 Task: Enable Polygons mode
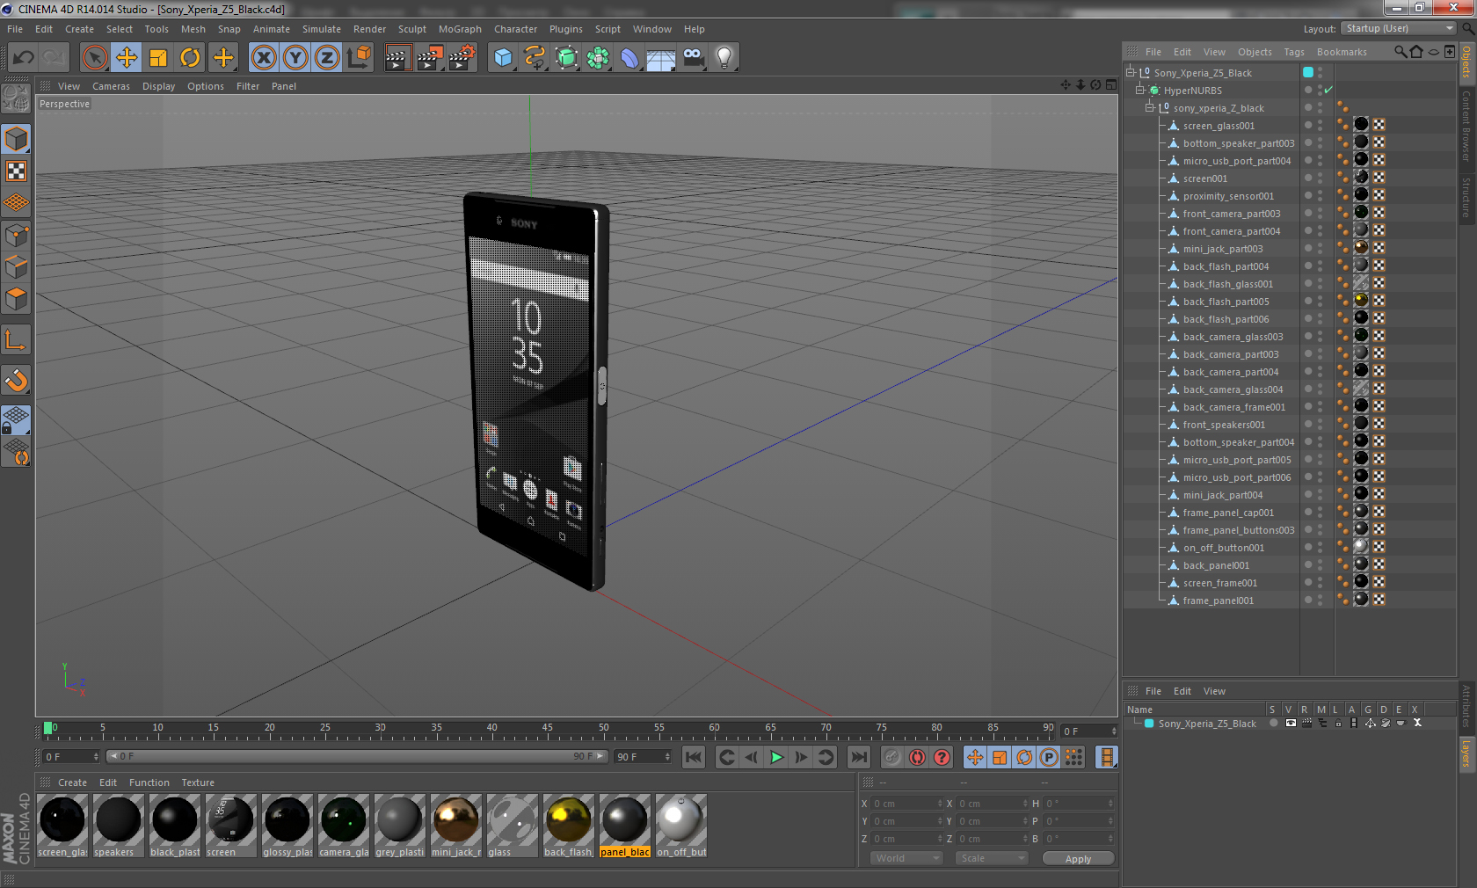[x=16, y=299]
